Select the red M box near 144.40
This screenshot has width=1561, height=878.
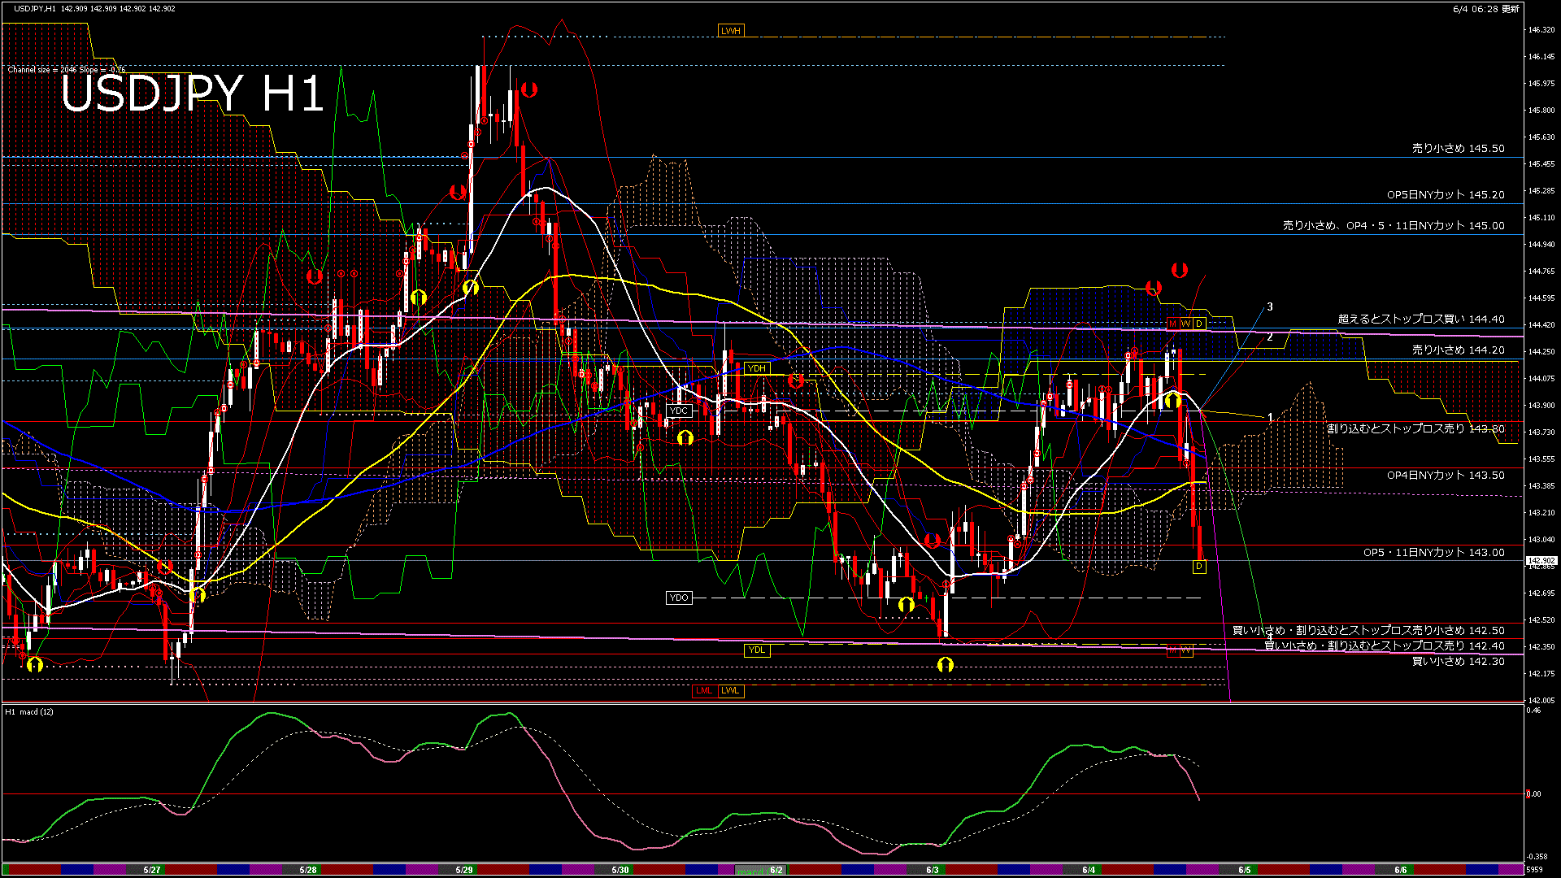(1172, 324)
